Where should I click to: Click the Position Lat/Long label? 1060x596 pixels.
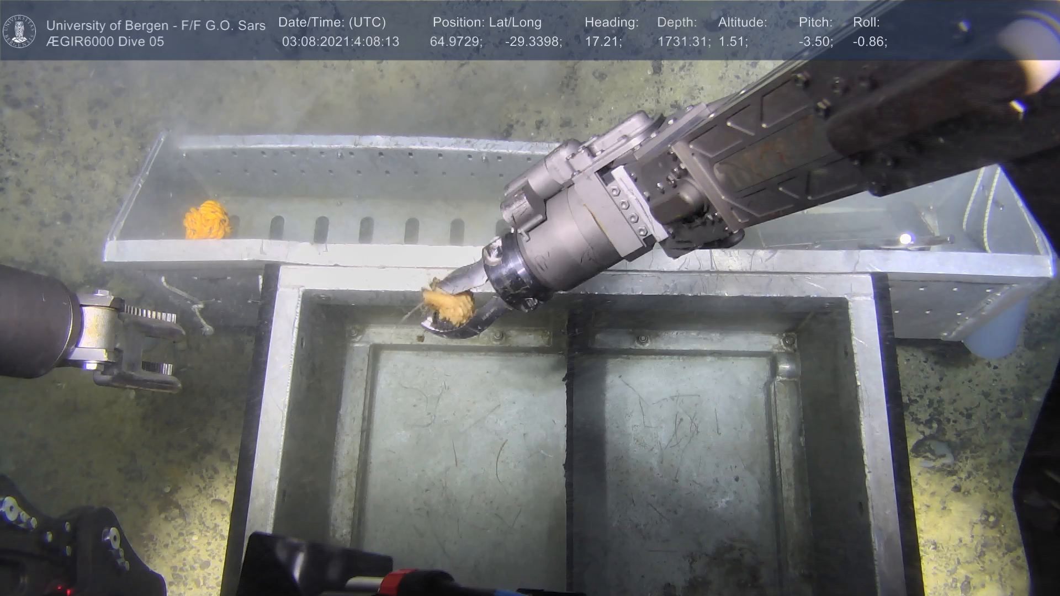click(486, 23)
